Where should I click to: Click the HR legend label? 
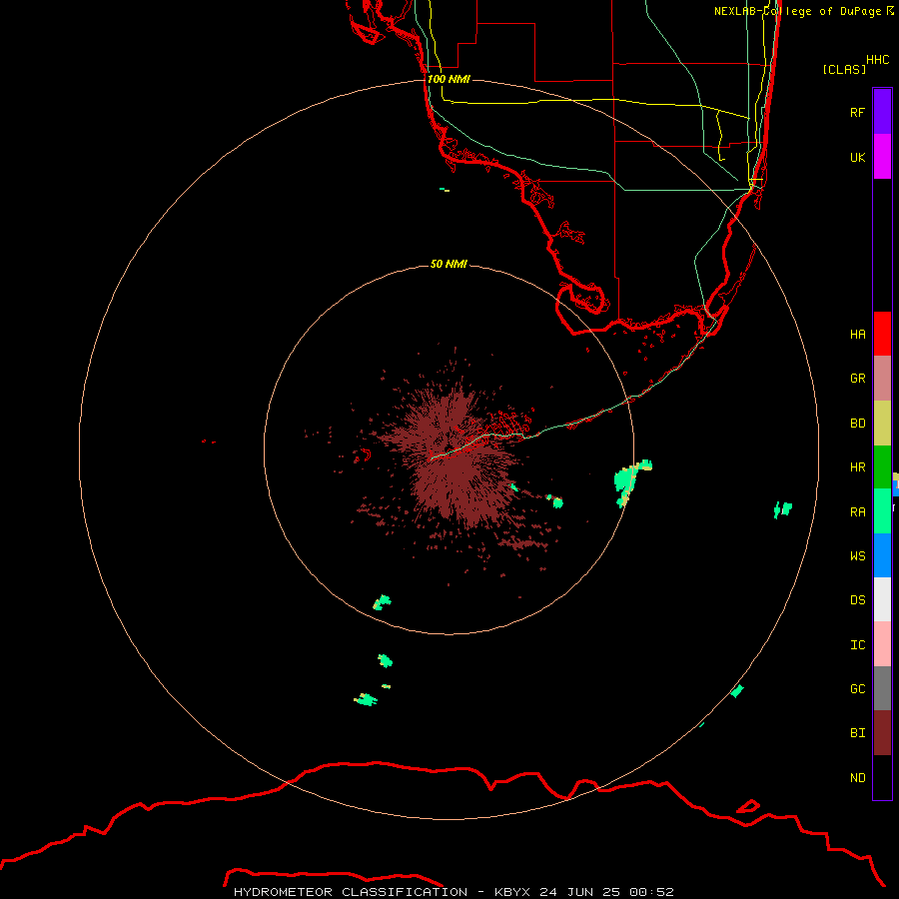pyautogui.click(x=857, y=467)
